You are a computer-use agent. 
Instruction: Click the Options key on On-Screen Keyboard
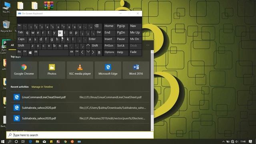pyautogui.click(x=109, y=52)
